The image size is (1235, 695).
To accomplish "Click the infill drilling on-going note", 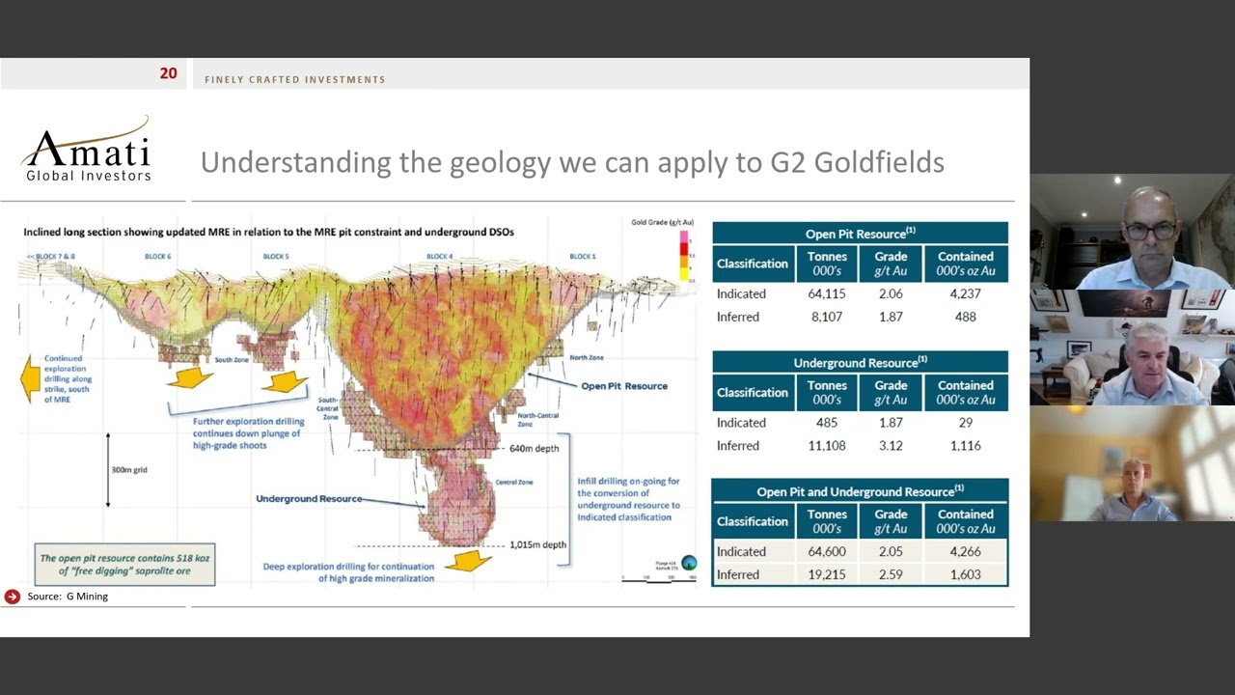I will pos(629,499).
